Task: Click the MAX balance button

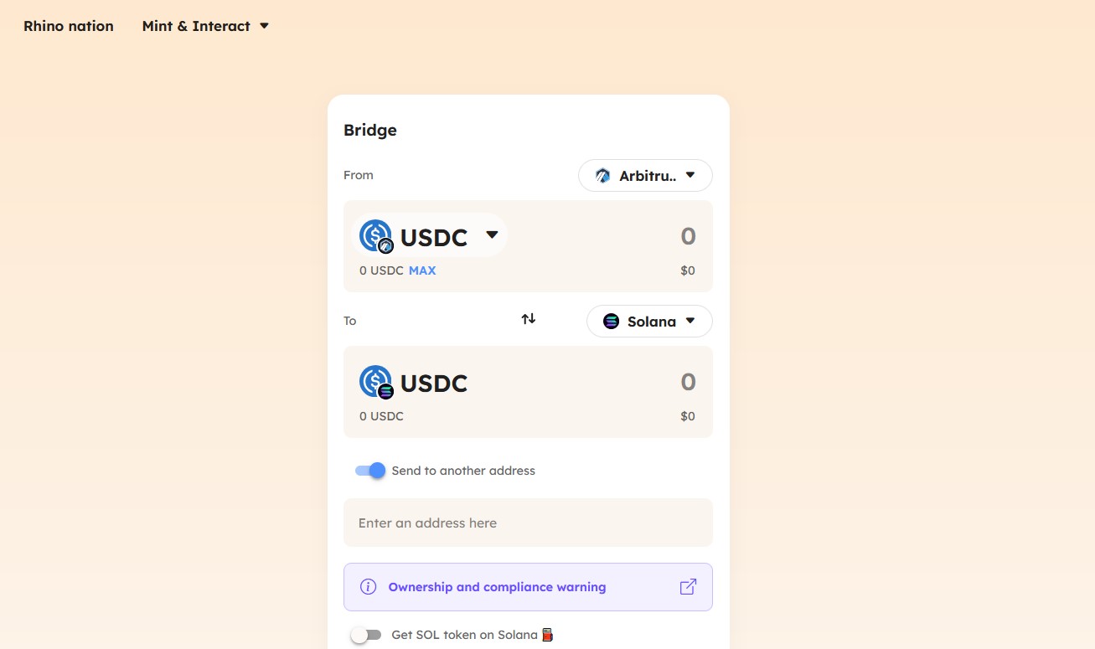Action: 422,270
